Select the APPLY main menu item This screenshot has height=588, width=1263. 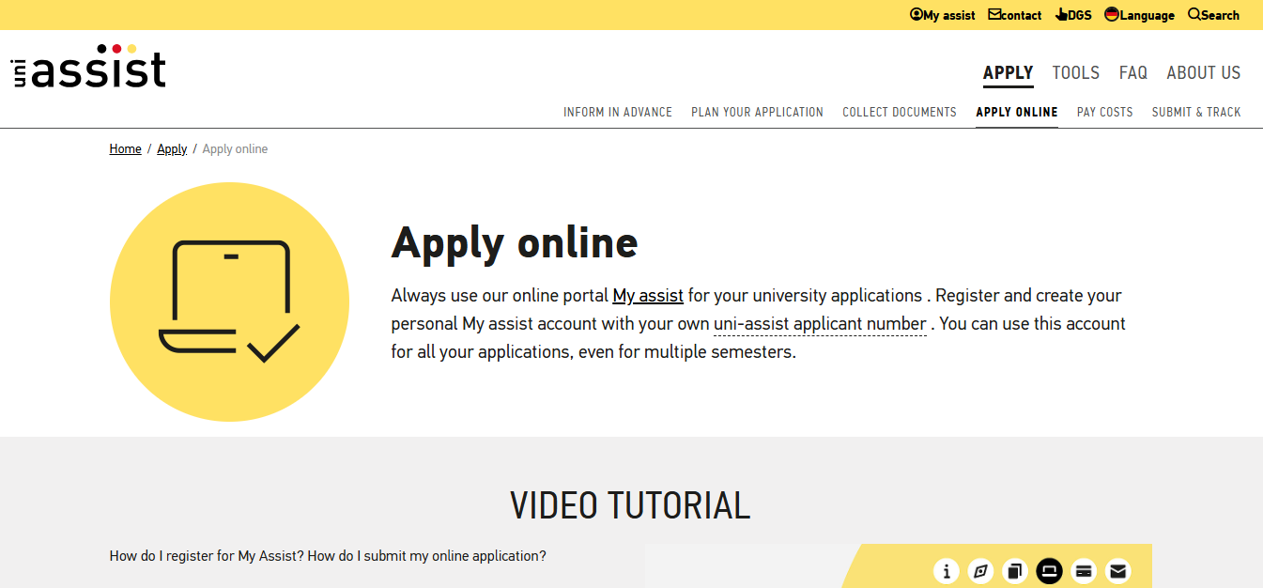tap(1009, 73)
